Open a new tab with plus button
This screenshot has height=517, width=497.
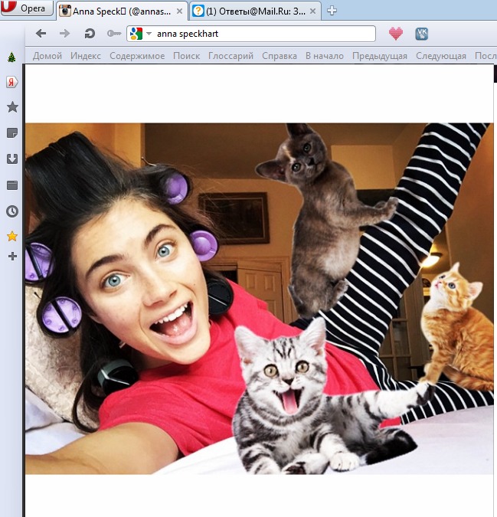[332, 11]
